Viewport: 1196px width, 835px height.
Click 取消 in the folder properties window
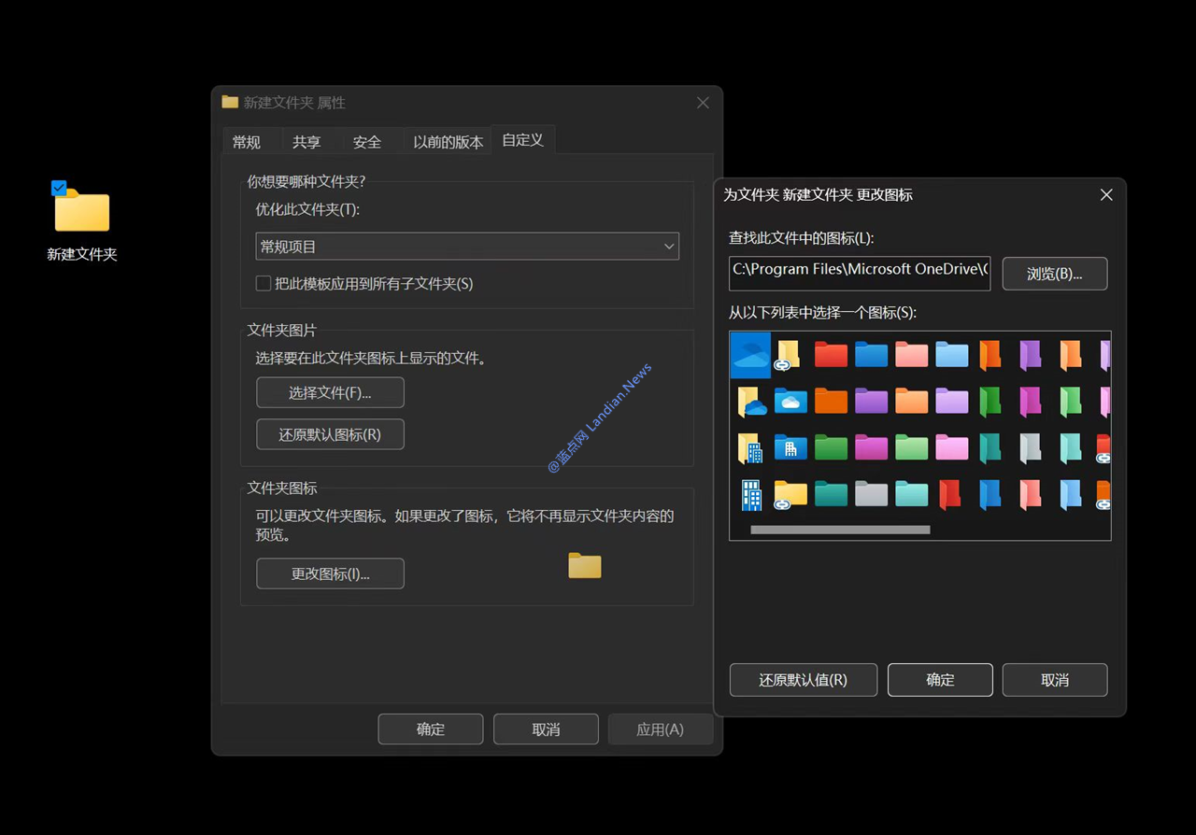tap(546, 729)
